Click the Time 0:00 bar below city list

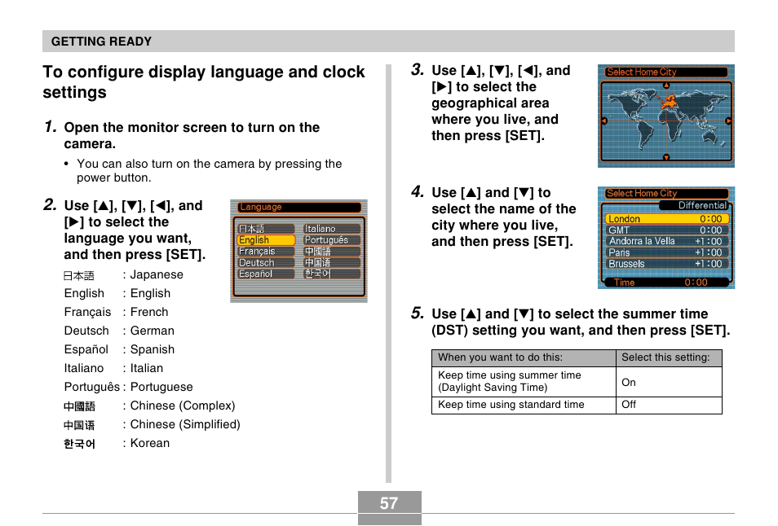[666, 283]
